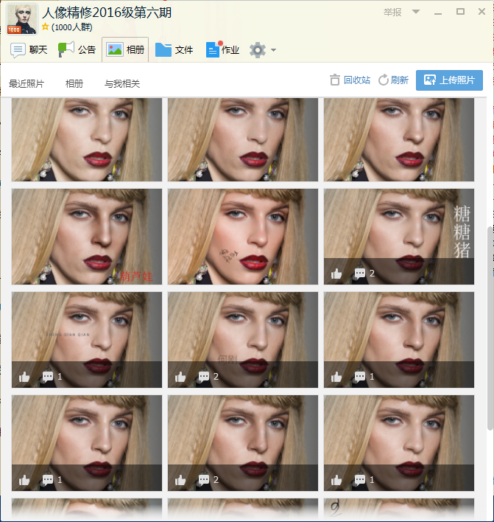This screenshot has height=522, width=494.
Task: Maximize the group window
Action: point(460,12)
